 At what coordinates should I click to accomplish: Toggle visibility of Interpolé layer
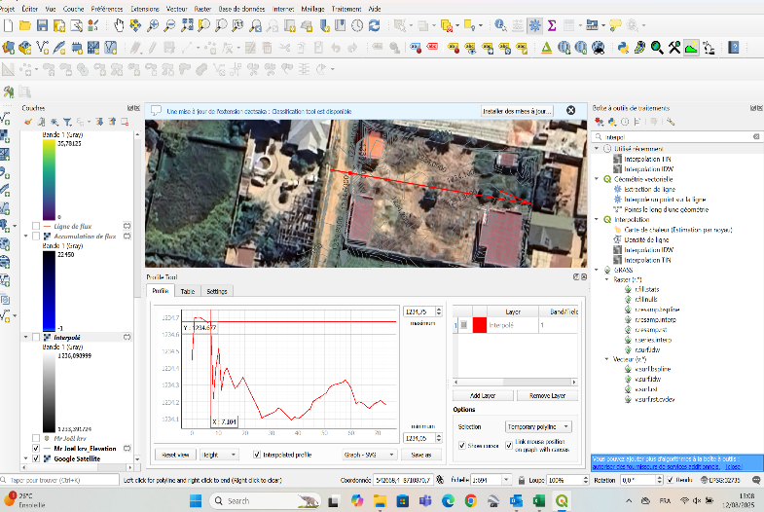(x=36, y=337)
